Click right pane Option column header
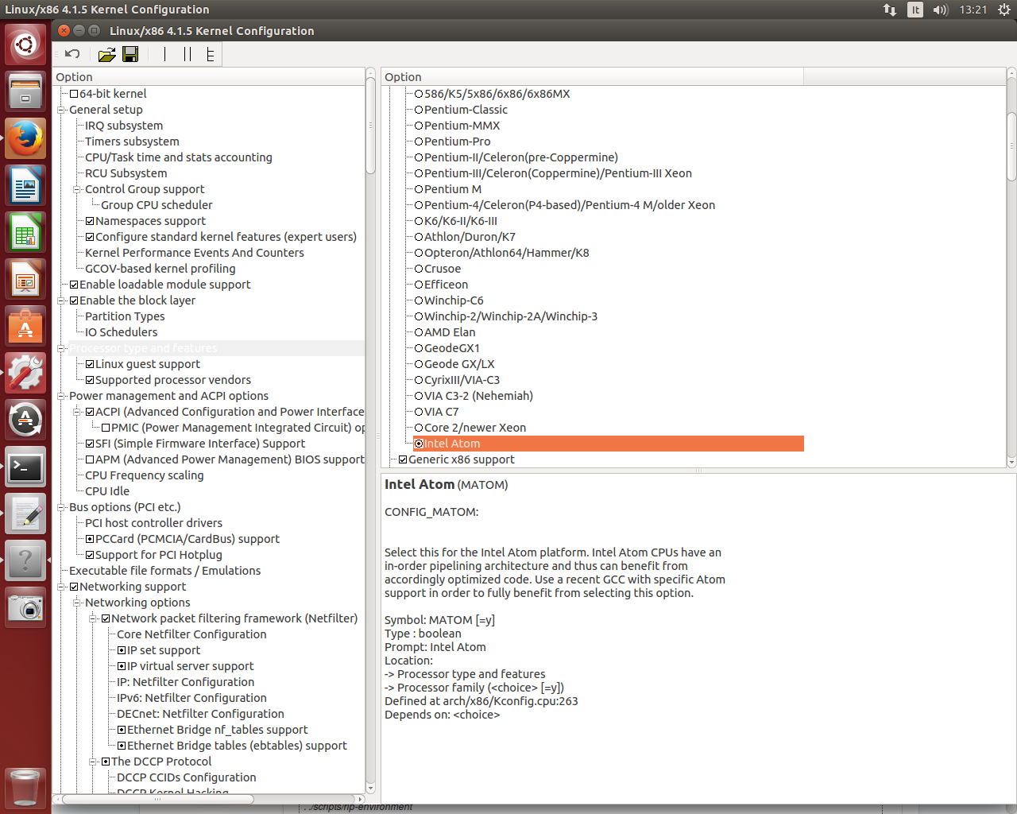Image resolution: width=1017 pixels, height=814 pixels. pos(593,77)
